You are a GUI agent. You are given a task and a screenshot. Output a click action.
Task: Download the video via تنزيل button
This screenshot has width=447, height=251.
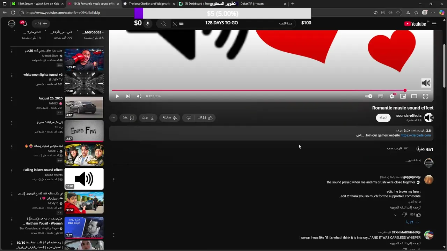click(x=148, y=118)
